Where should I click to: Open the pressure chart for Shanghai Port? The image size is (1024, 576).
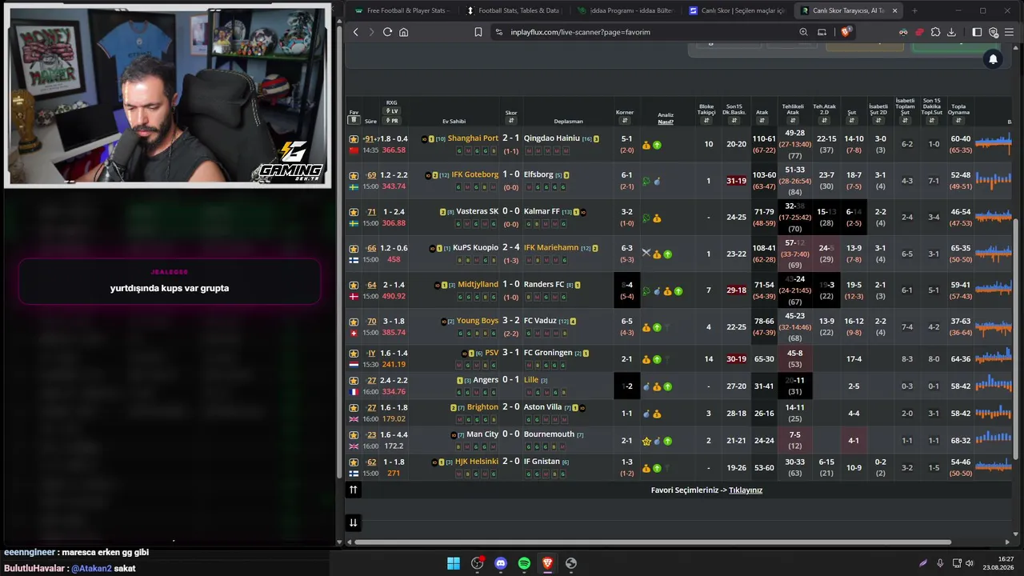[993, 144]
